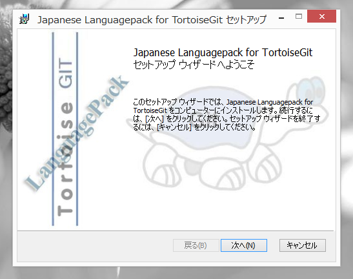Click the setup wizard description paragraph

pyautogui.click(x=227, y=115)
